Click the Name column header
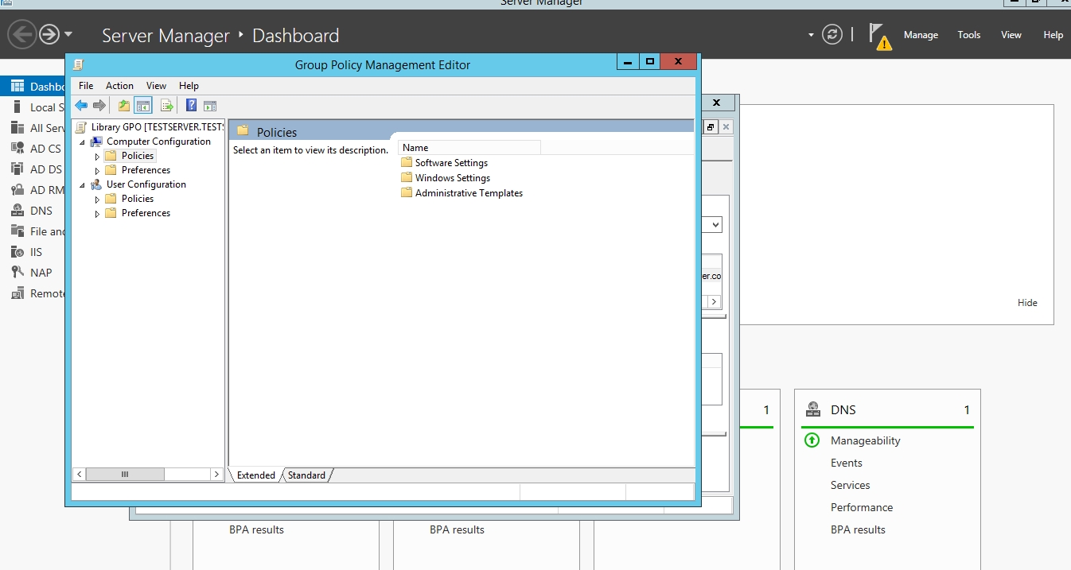1071x570 pixels. coord(469,148)
